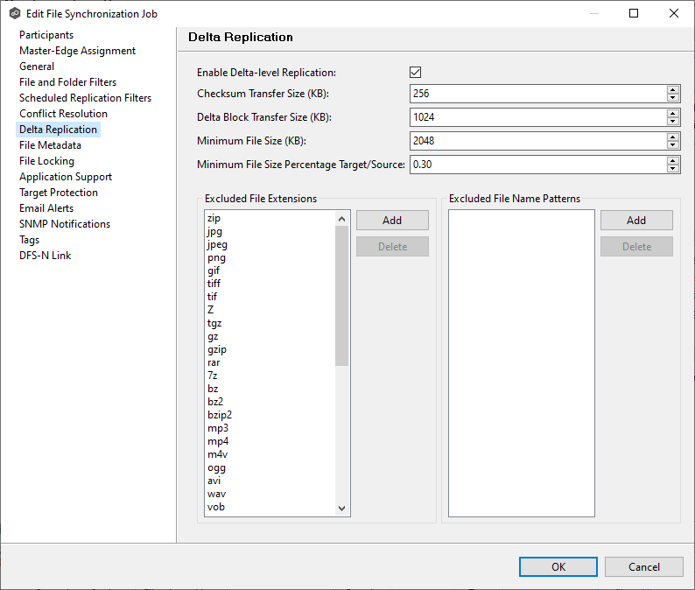The image size is (695, 590).
Task: Switch to Email Alerts settings
Action: [46, 208]
